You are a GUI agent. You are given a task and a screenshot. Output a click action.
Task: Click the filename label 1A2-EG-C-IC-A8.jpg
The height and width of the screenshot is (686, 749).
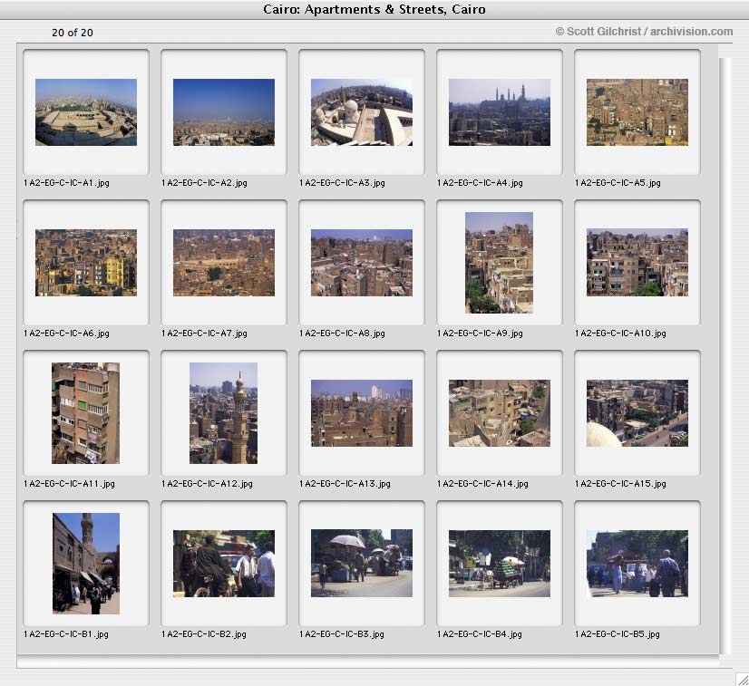pyautogui.click(x=342, y=333)
